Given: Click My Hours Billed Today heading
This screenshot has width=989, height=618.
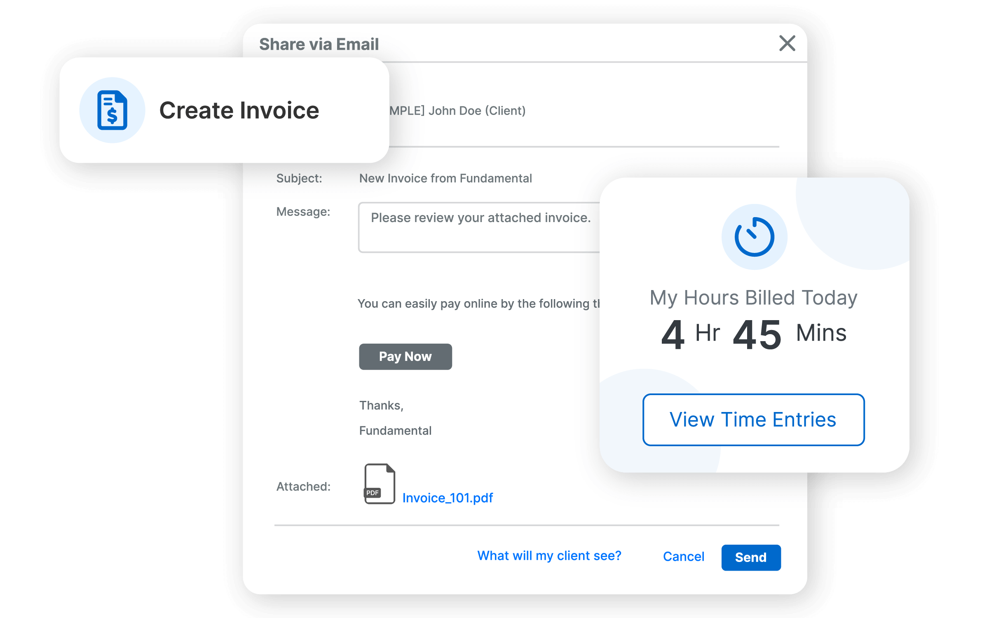Looking at the screenshot, I should [753, 297].
